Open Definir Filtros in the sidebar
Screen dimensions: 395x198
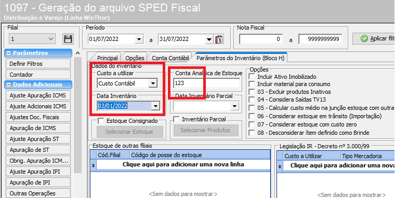[38, 64]
